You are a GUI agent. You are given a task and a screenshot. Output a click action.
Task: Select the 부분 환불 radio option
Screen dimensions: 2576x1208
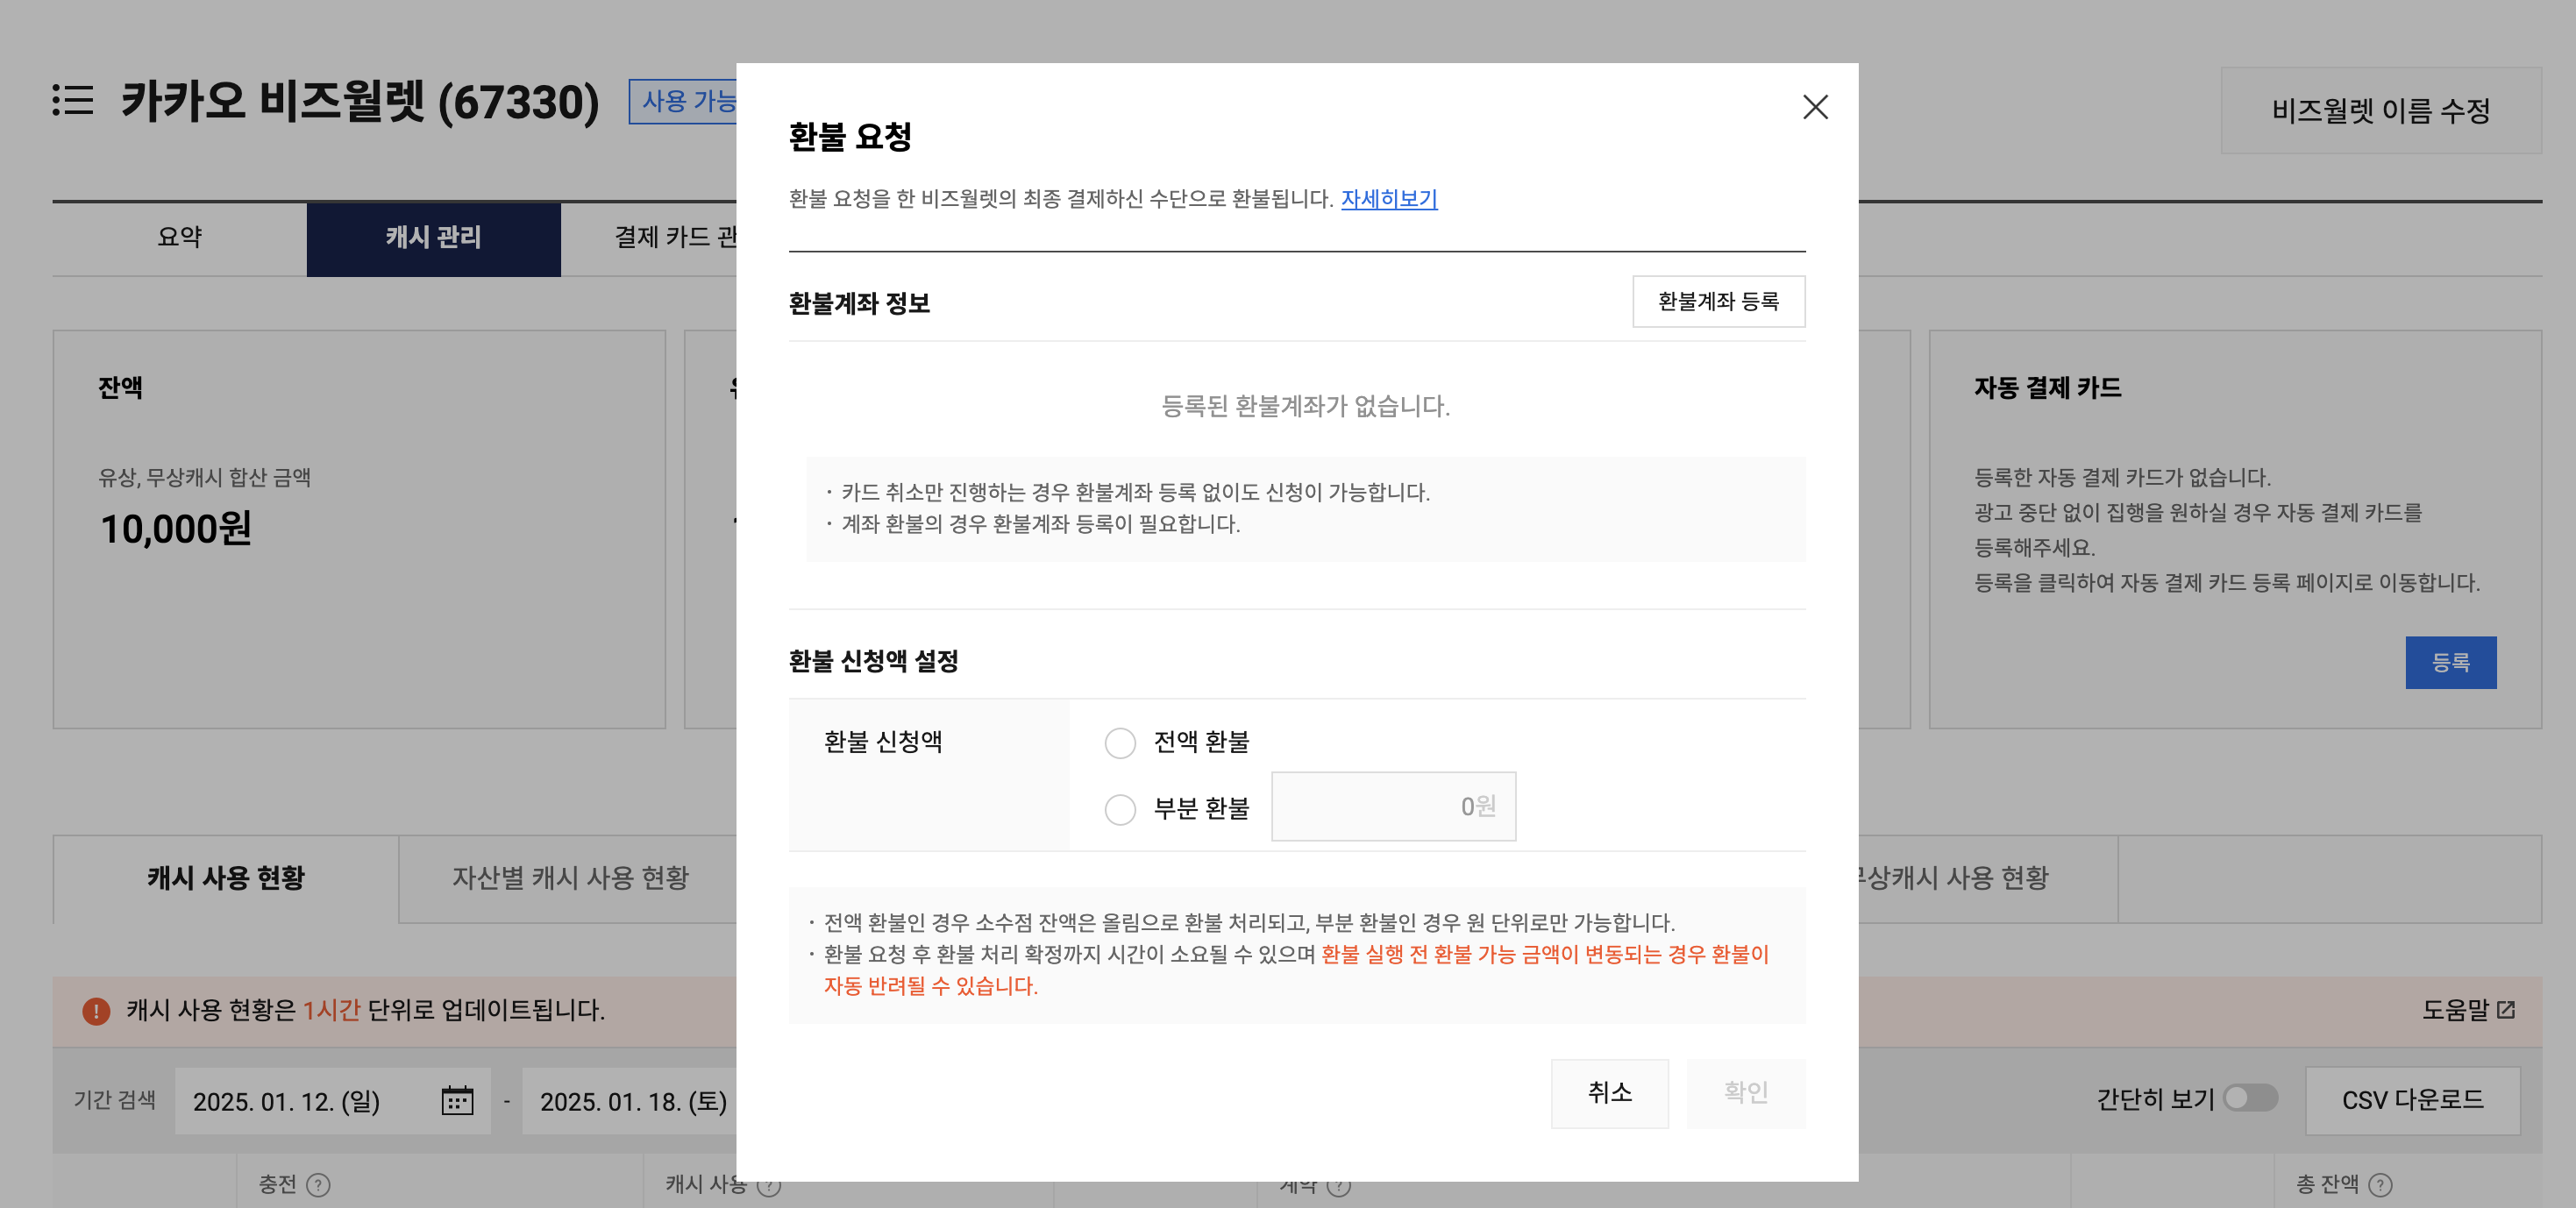click(x=1120, y=809)
